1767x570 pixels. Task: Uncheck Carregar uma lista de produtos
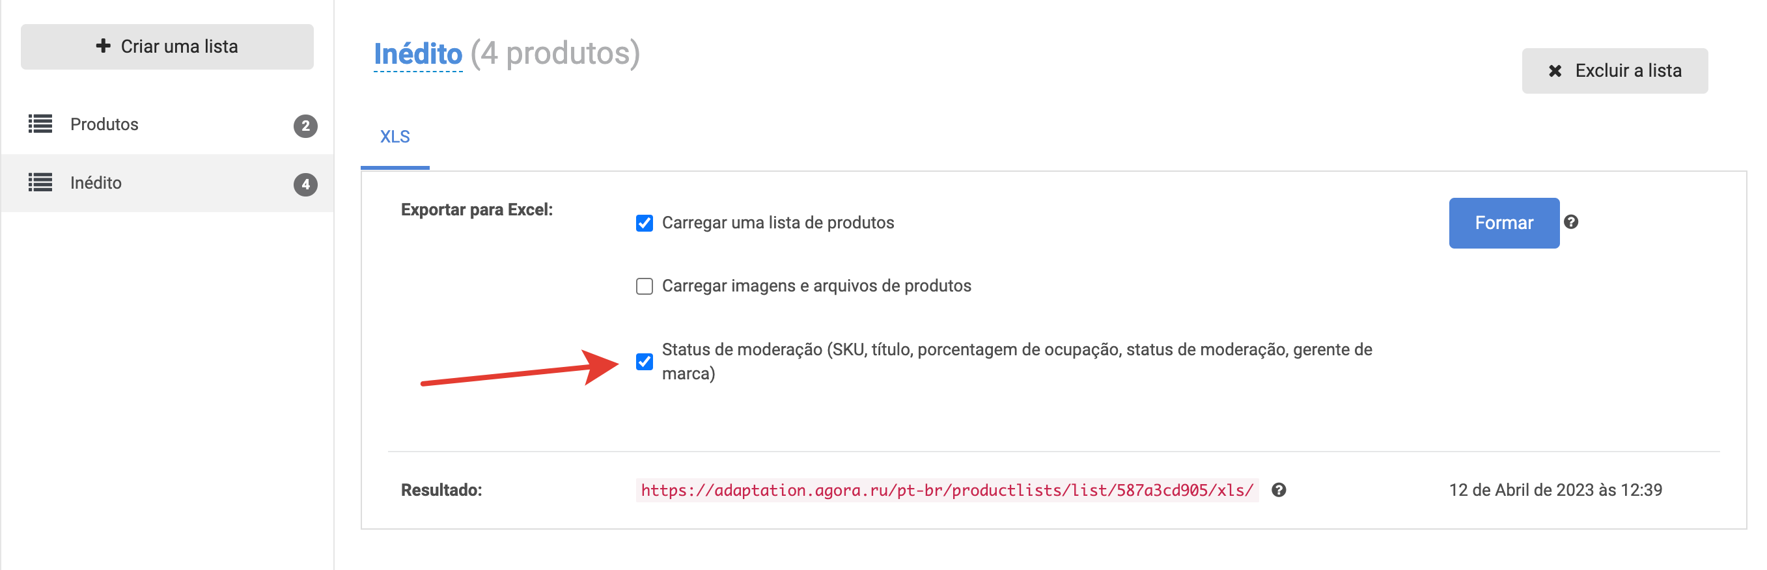[x=644, y=223]
